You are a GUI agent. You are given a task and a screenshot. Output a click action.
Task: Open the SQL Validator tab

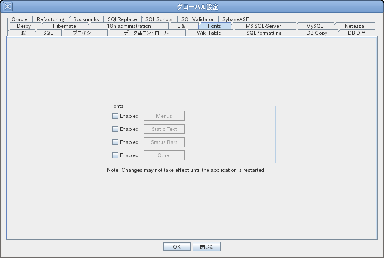click(x=197, y=19)
